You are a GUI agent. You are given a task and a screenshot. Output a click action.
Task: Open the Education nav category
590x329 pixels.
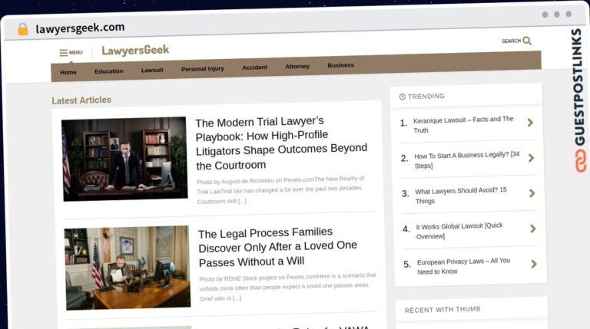pos(109,71)
